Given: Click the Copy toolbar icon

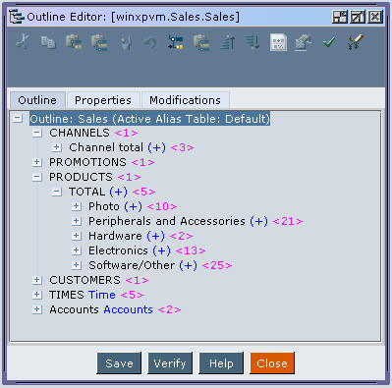Looking at the screenshot, I should (x=48, y=42).
